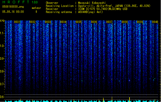
Task: Click the Observer label
Action: [x=52, y=3]
